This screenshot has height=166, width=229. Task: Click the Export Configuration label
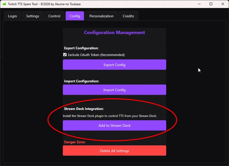tap(81, 48)
